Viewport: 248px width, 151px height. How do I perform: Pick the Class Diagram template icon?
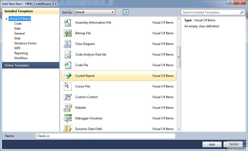68,44
